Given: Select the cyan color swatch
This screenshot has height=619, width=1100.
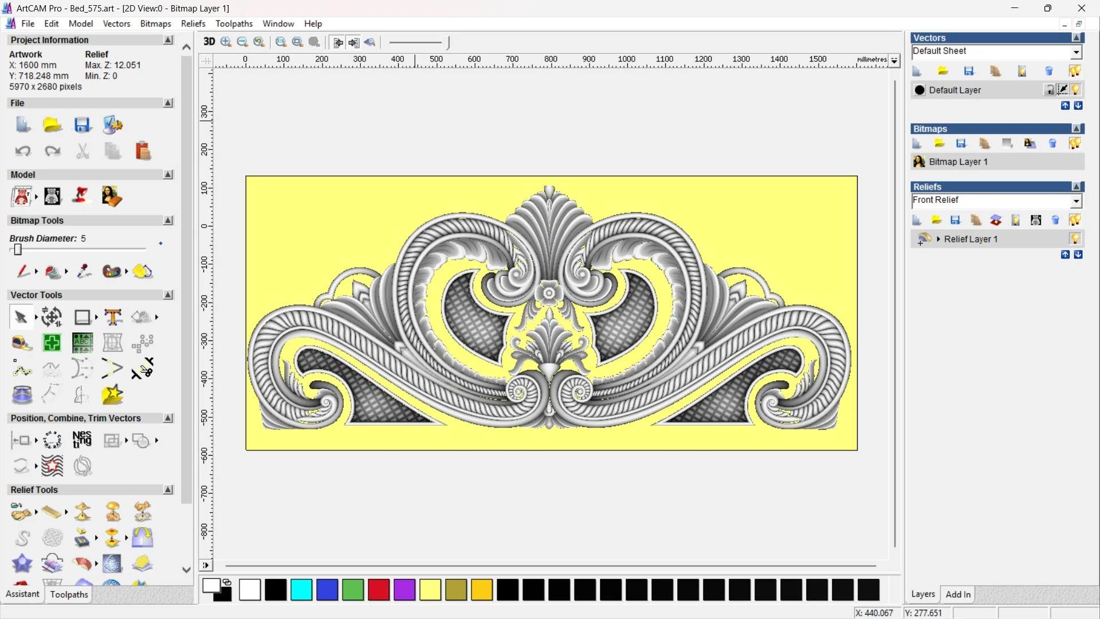Looking at the screenshot, I should [x=301, y=590].
